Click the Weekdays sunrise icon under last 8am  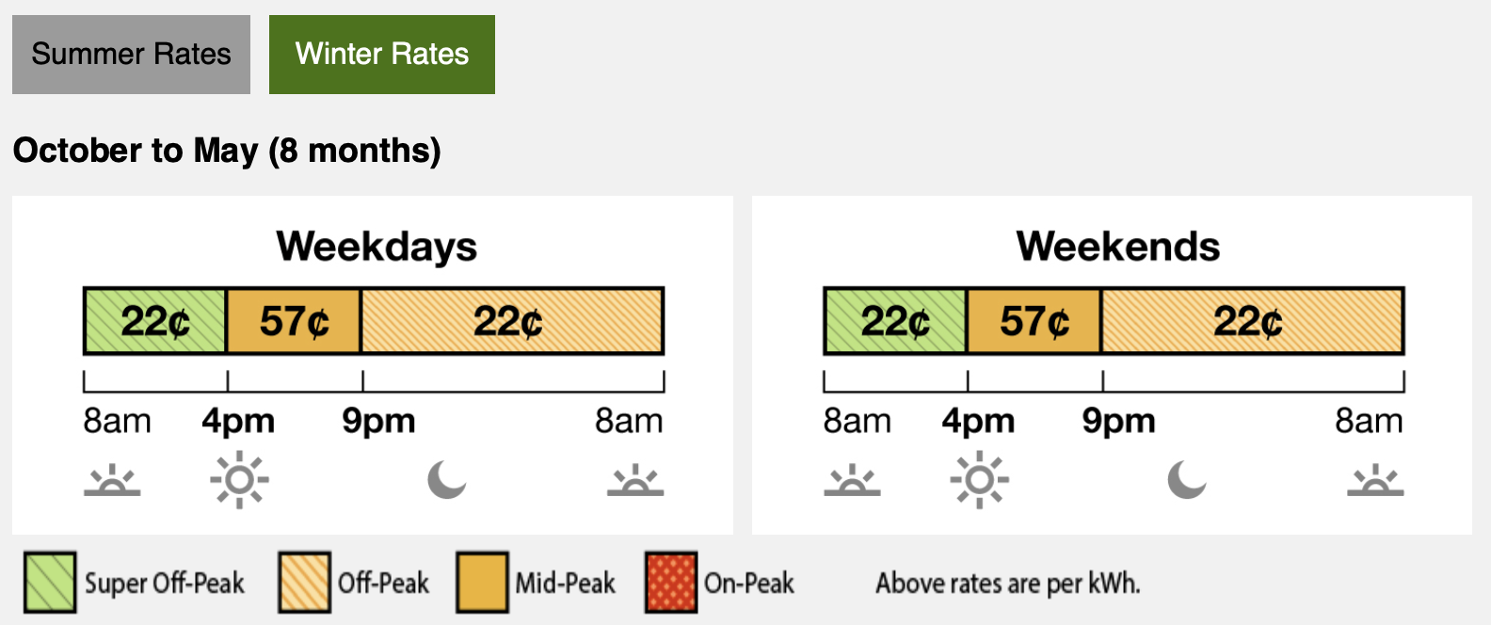pos(635,480)
